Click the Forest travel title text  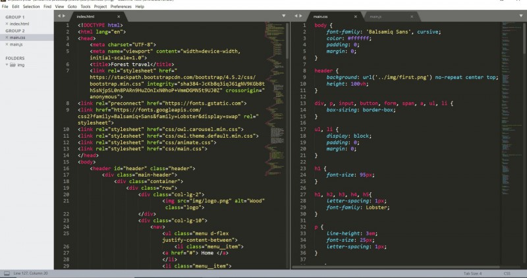coord(130,64)
